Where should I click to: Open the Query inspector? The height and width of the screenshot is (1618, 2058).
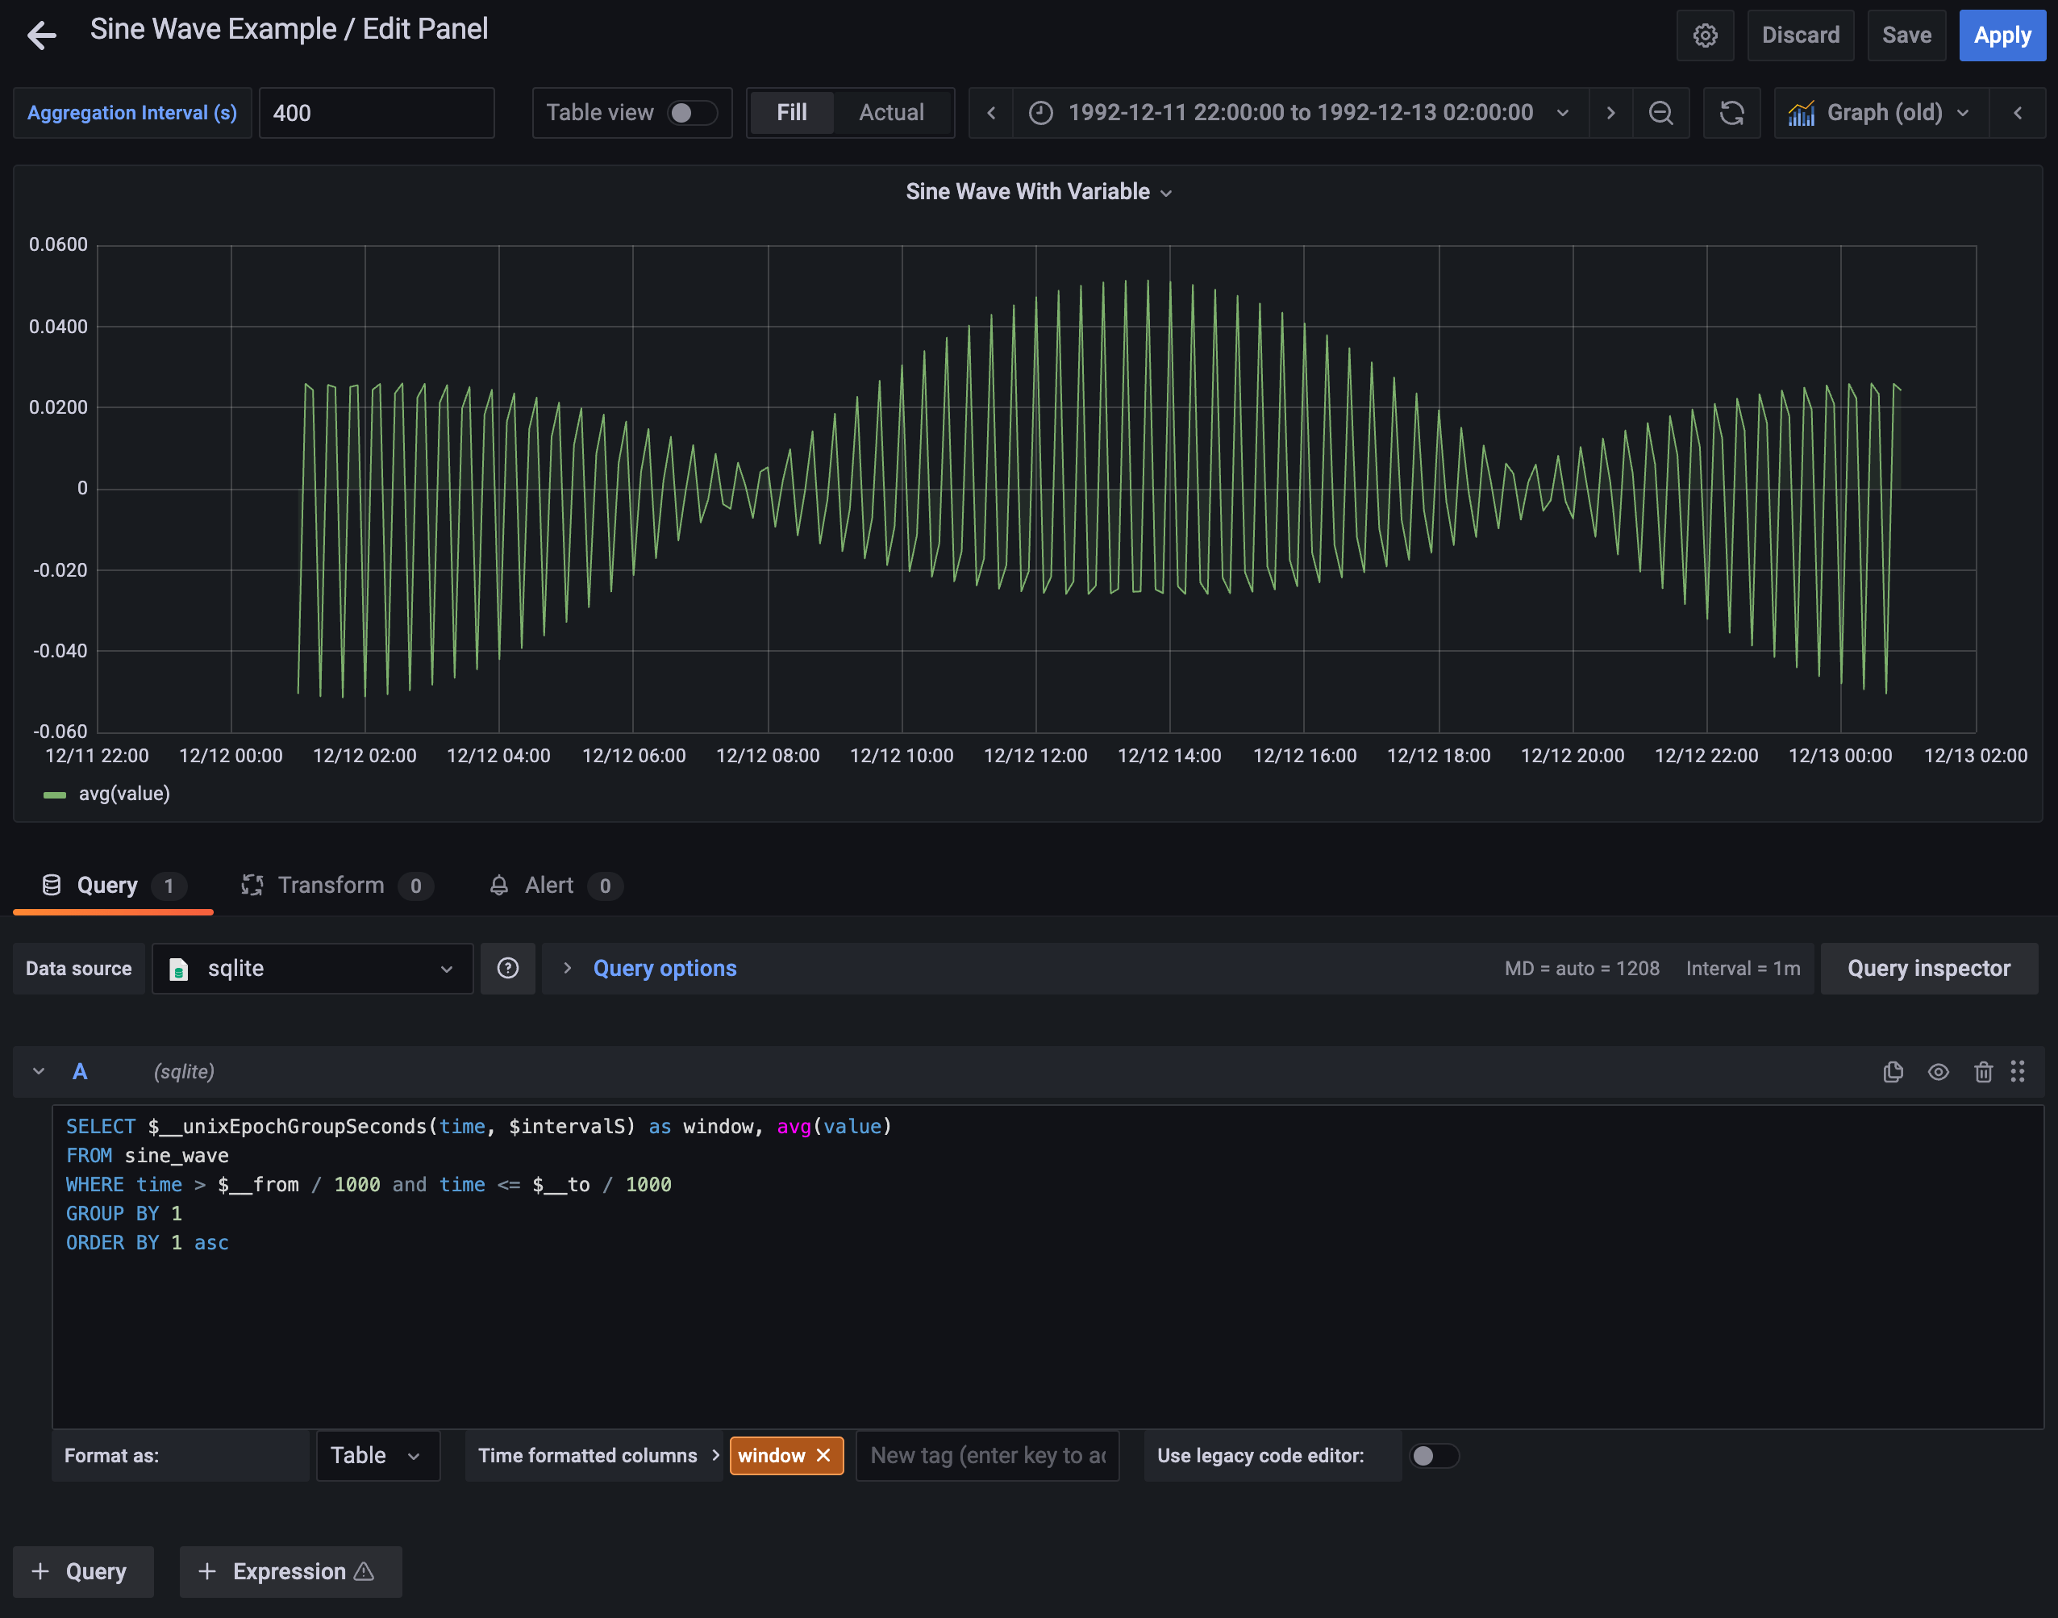pyautogui.click(x=1928, y=968)
